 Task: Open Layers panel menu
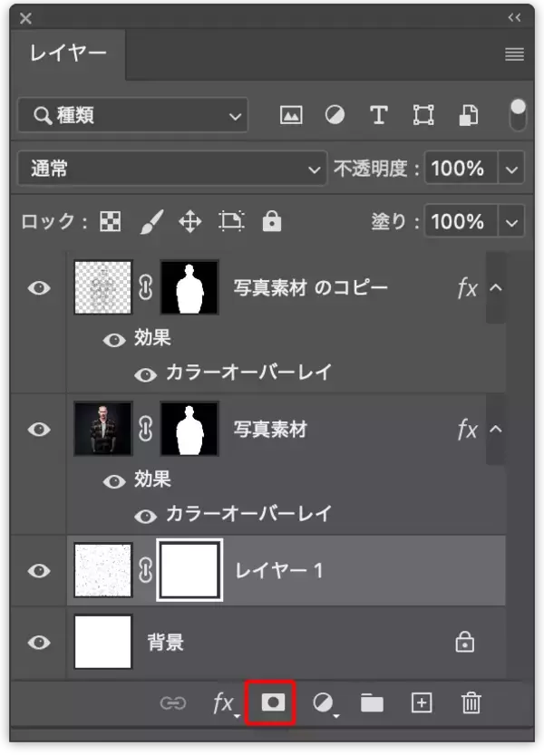[514, 54]
